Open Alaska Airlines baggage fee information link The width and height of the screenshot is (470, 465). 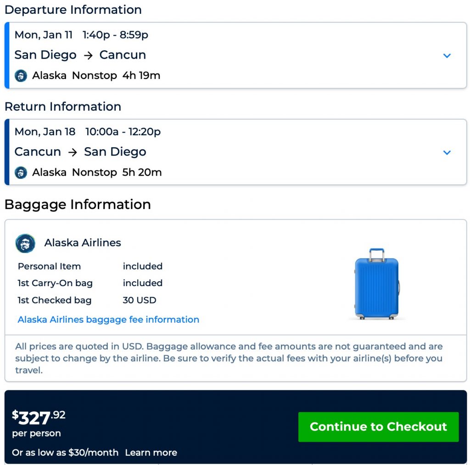point(108,320)
